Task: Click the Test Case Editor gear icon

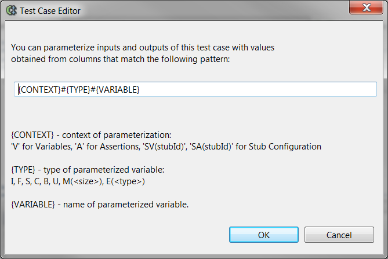Action: coord(11,10)
